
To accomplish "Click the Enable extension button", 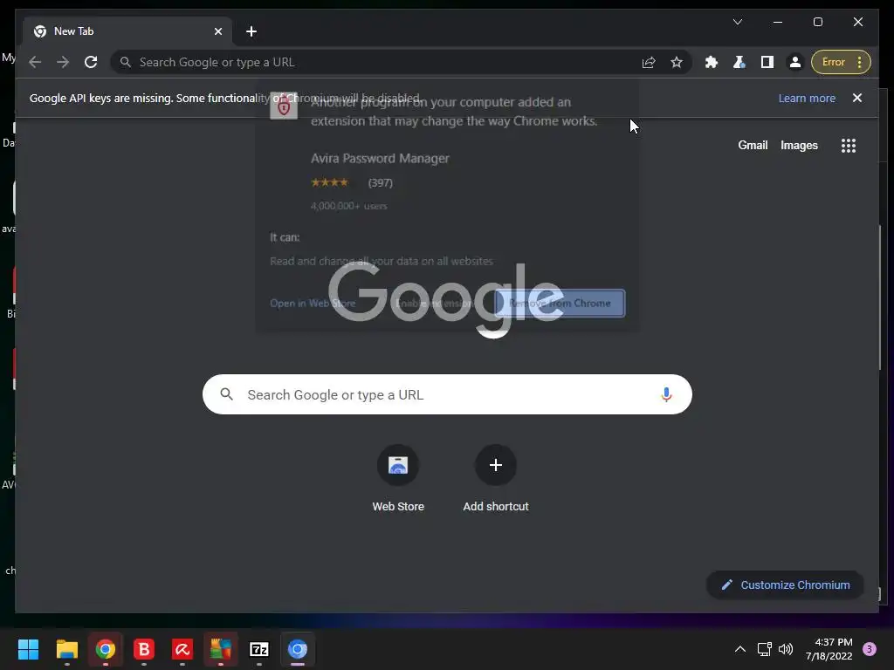I will pos(435,303).
